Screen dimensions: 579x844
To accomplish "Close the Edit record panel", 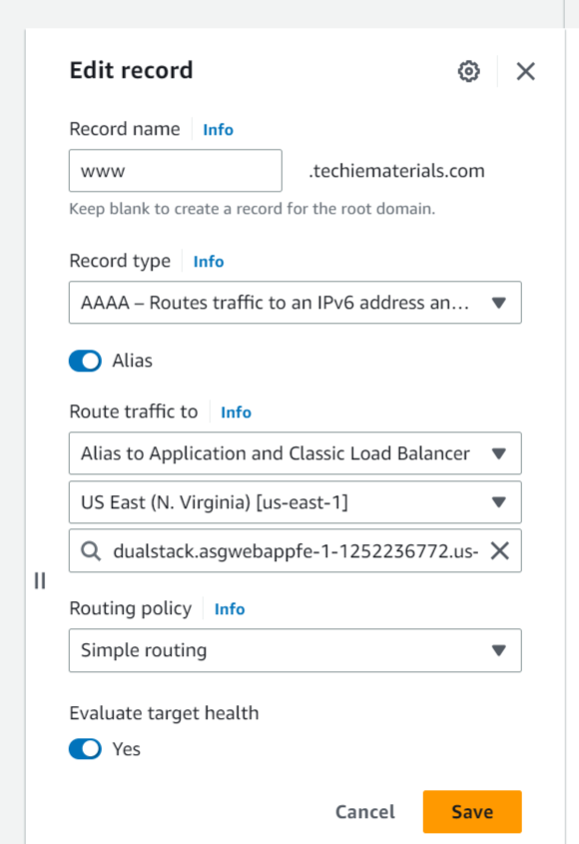I will coord(525,71).
